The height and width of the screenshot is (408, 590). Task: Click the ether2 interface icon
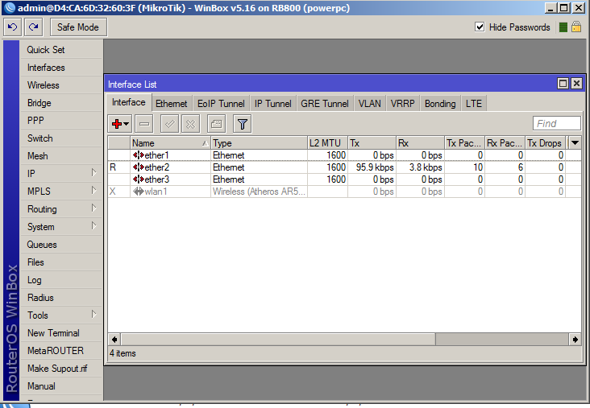pos(138,167)
